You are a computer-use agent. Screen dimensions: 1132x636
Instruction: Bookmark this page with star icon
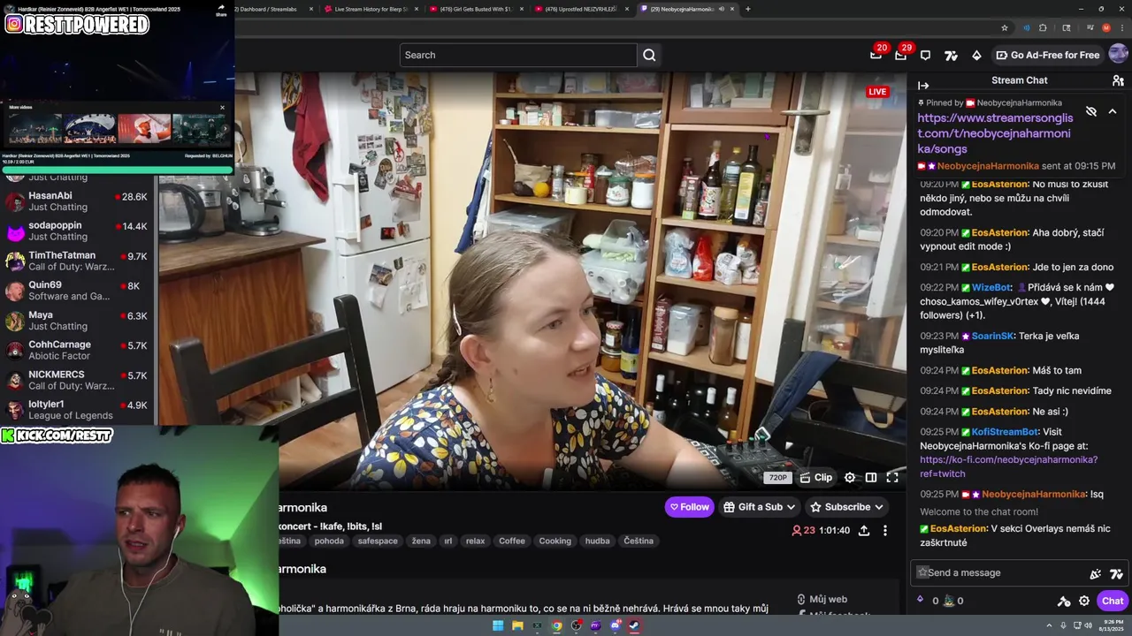pos(1005,28)
